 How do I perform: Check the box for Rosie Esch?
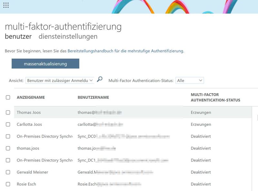pos(8,184)
